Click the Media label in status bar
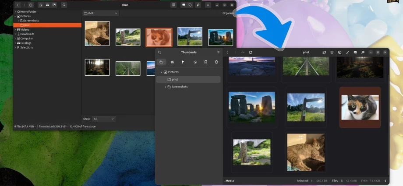Image resolution: width=403 pixels, height=186 pixels. pyautogui.click(x=230, y=181)
